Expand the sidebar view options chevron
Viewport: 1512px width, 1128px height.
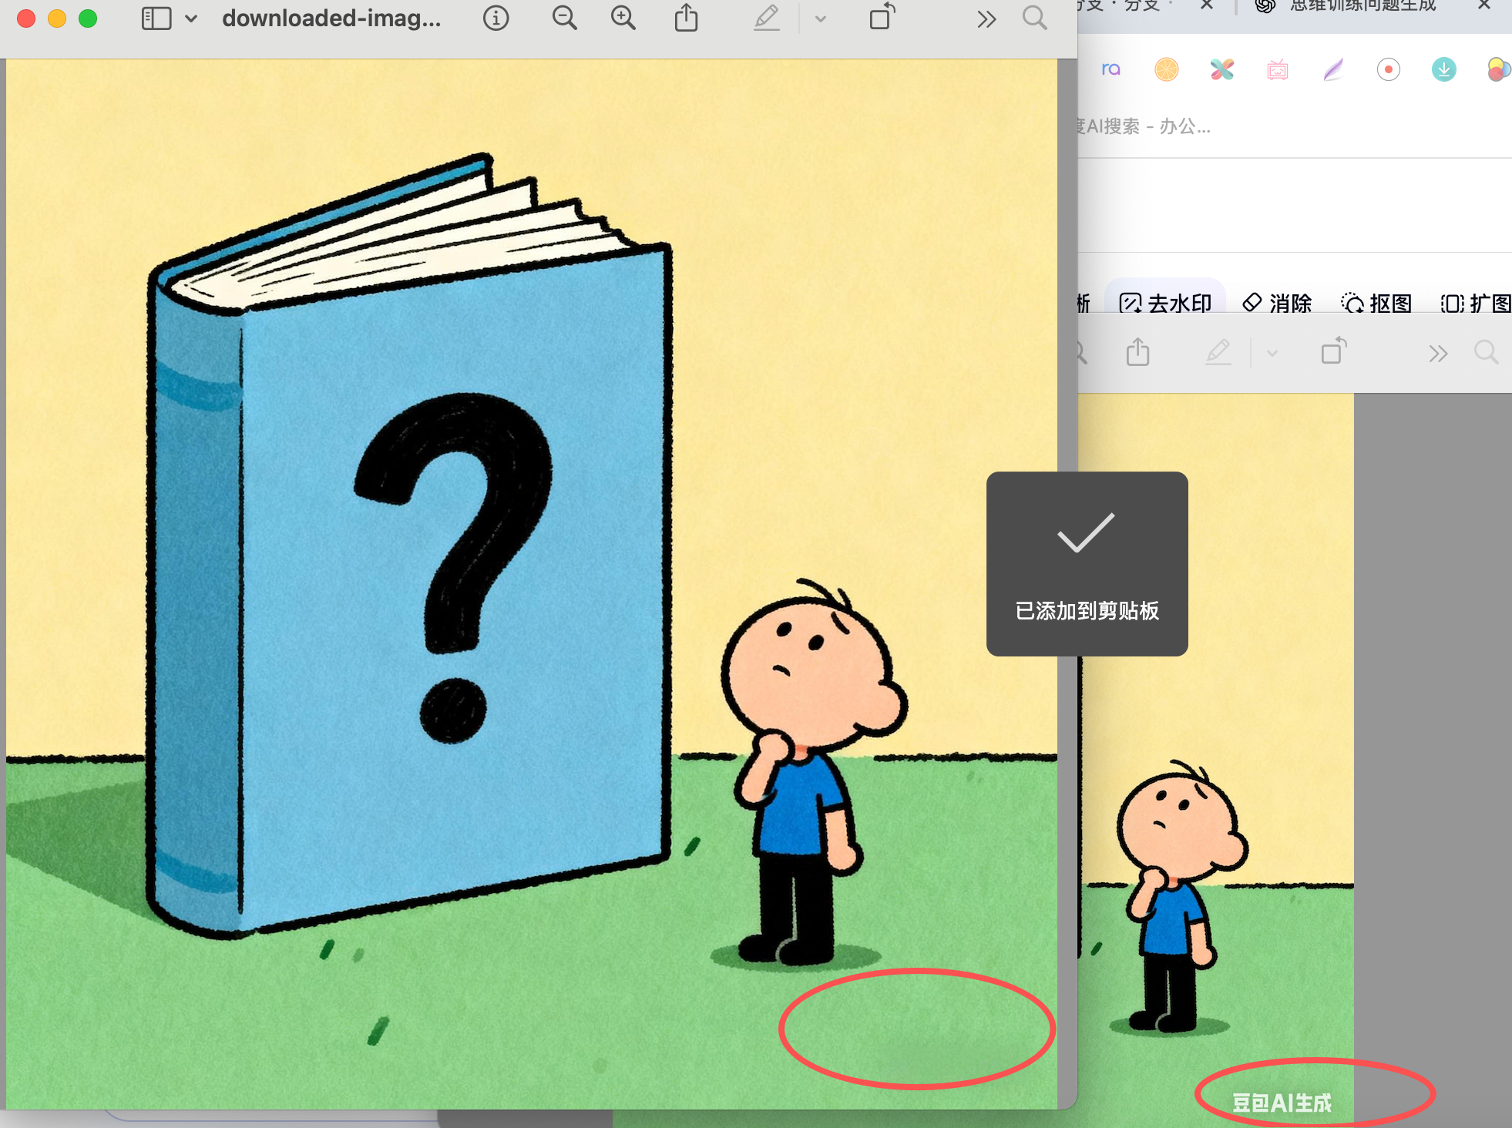[x=191, y=18]
